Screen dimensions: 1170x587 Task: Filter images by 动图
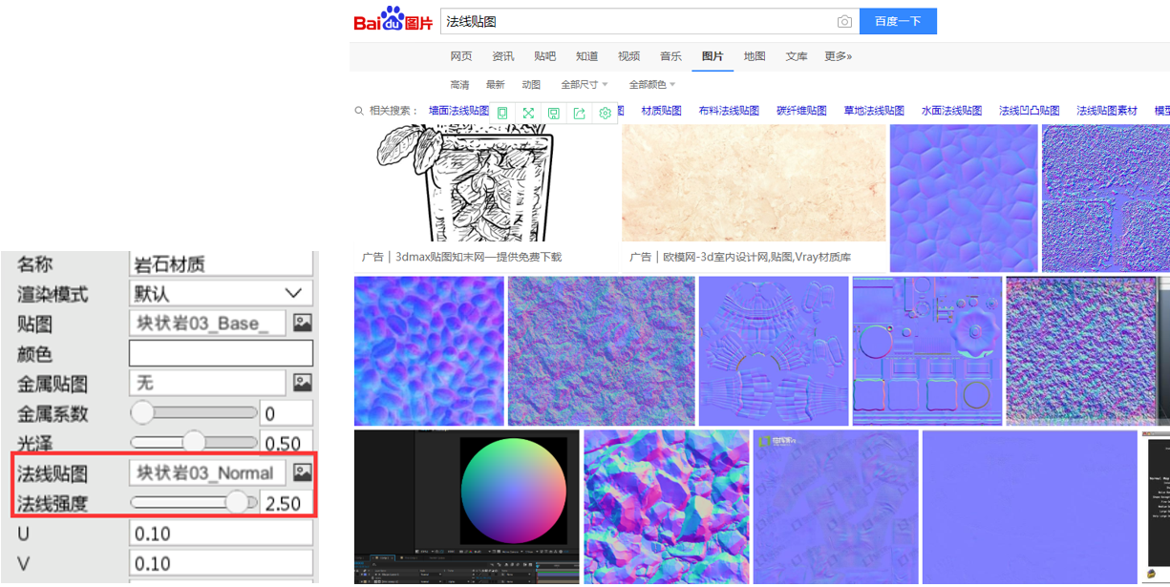(531, 85)
